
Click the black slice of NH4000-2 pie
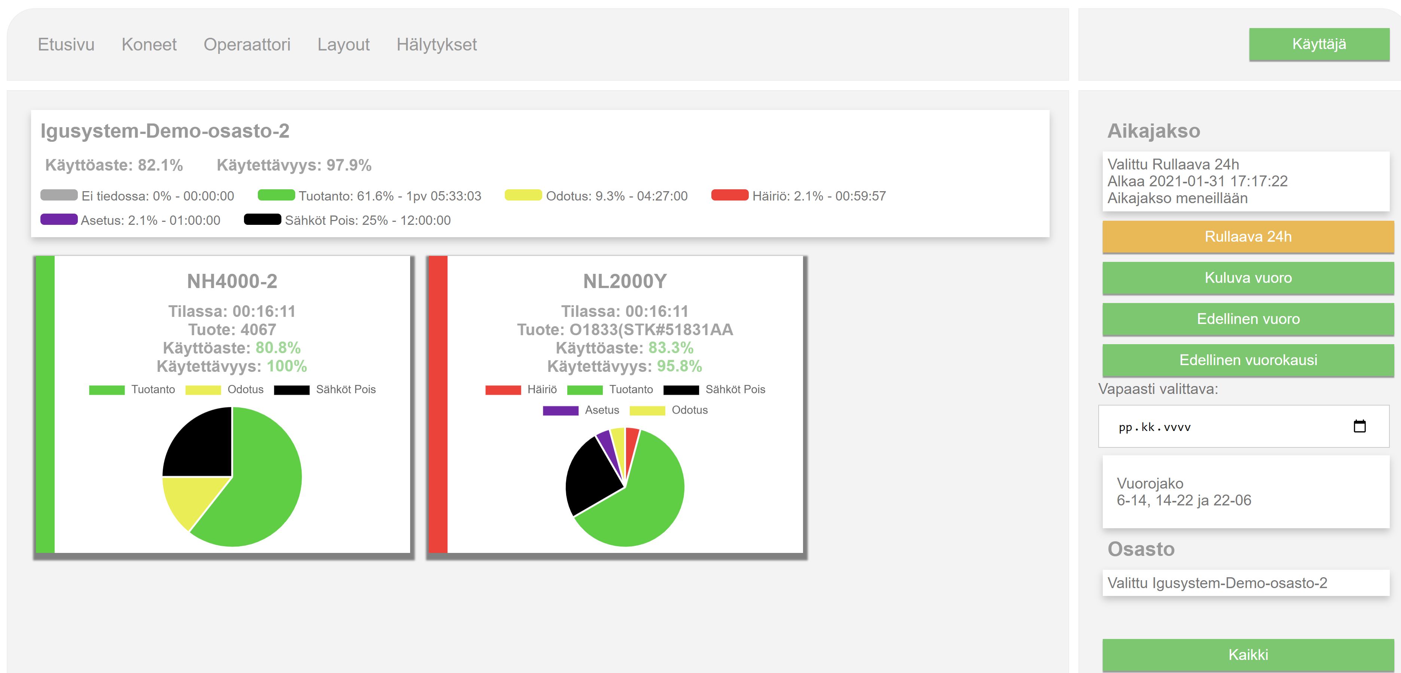204,446
